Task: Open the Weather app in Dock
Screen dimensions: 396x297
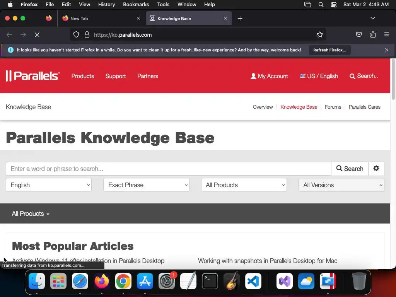Action: [306, 281]
